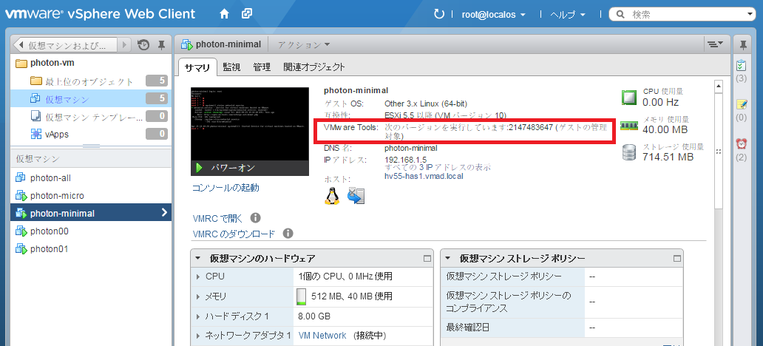Open alarms icon in right sidebar

[742, 143]
